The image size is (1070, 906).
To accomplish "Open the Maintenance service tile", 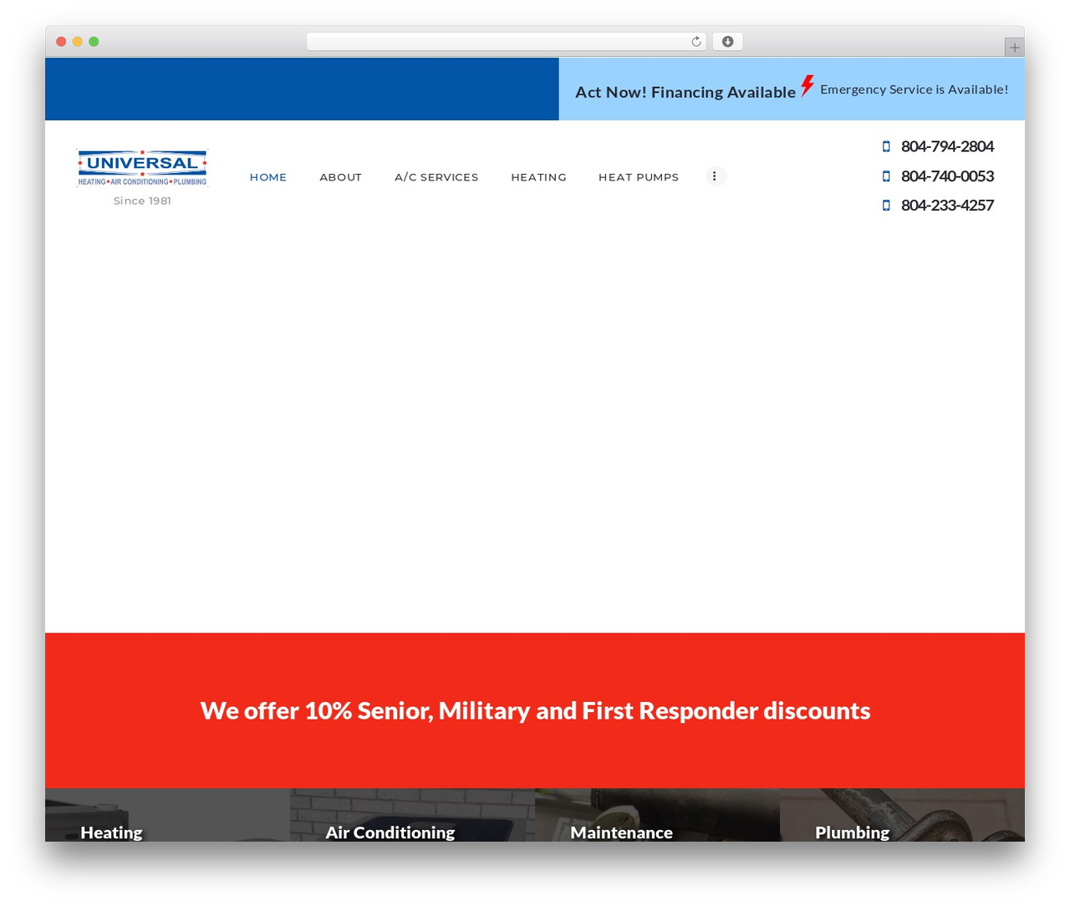I will tap(657, 815).
